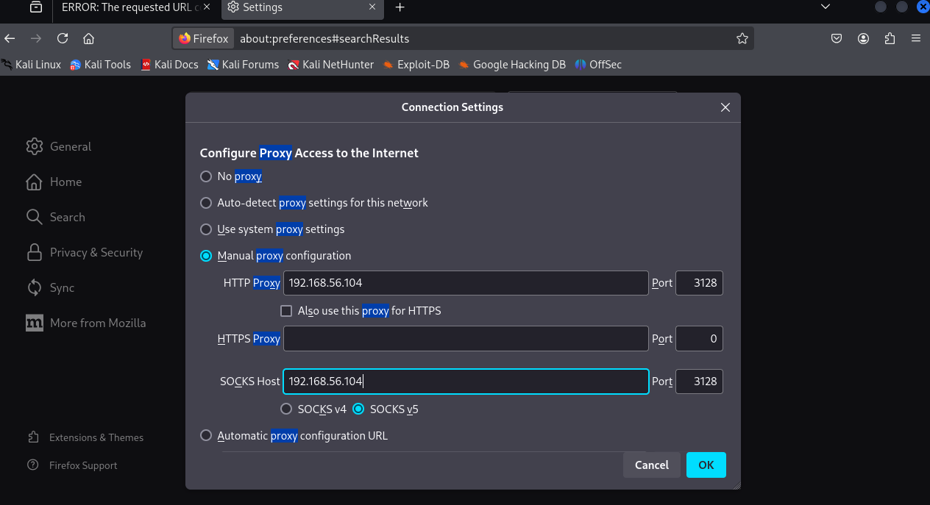Click the Reload page icon
Viewport: 930px width, 505px height.
tap(63, 38)
